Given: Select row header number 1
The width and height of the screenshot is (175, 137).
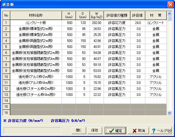Looking at the screenshot, I should click(x=6, y=23).
